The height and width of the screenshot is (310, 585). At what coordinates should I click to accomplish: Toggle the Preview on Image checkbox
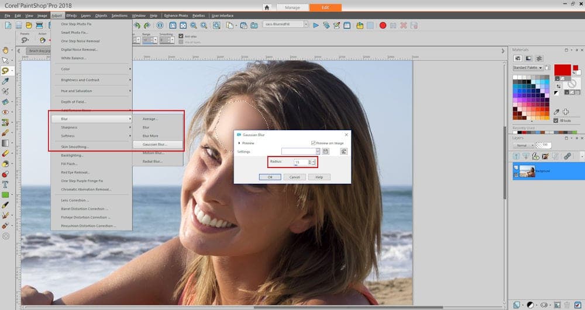coord(314,142)
